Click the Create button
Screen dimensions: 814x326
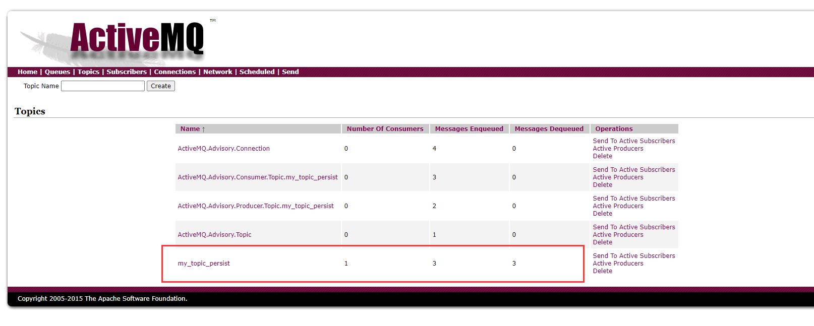coord(161,86)
